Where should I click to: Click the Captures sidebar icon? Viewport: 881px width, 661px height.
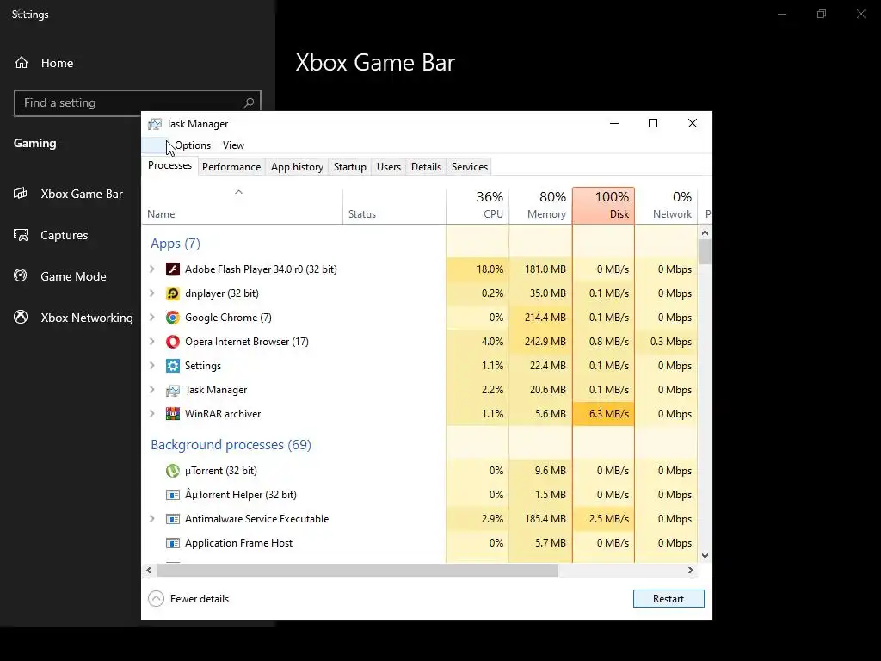[x=21, y=235]
